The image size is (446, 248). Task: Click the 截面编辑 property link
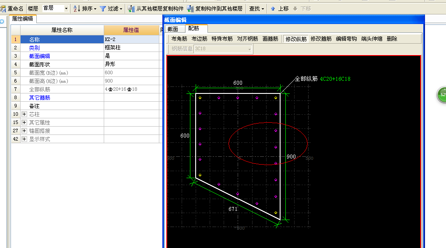(x=39, y=56)
